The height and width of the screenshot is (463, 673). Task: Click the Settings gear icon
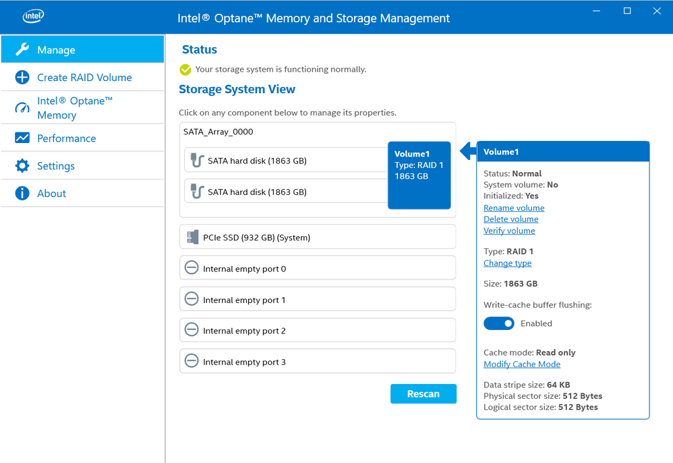point(22,166)
